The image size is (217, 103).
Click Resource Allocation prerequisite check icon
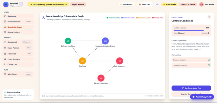209,60
